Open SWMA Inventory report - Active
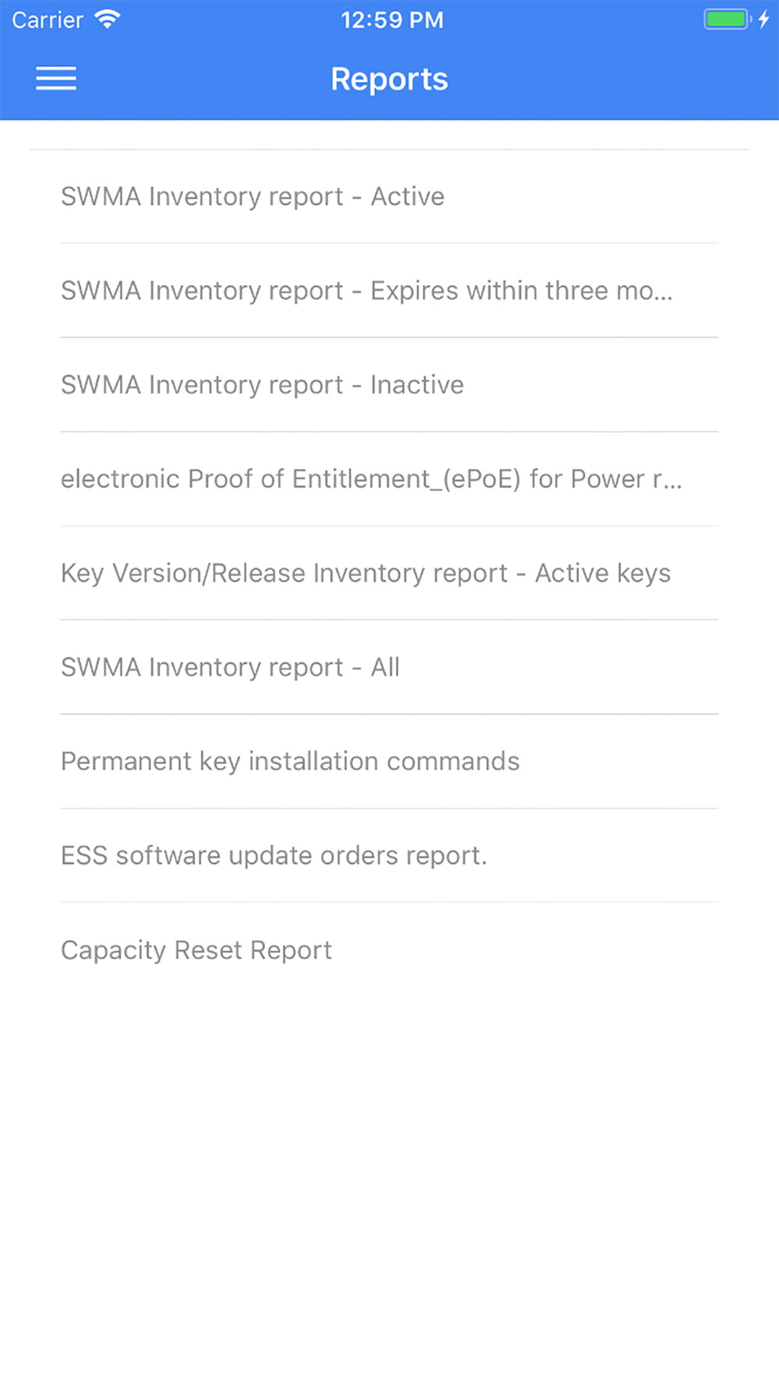779x1386 pixels. [x=389, y=196]
